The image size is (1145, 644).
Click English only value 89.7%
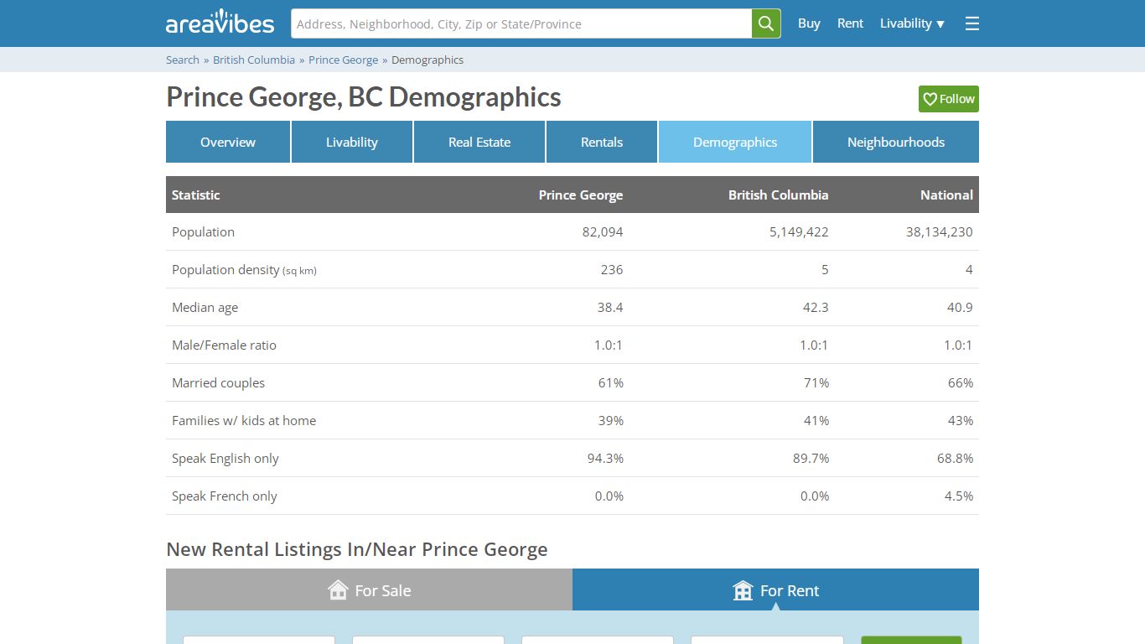(811, 458)
